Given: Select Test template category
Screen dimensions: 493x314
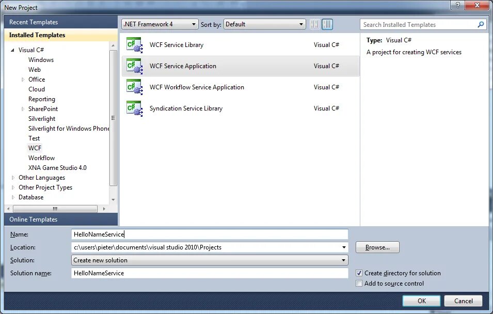Looking at the screenshot, I should click(x=34, y=138).
